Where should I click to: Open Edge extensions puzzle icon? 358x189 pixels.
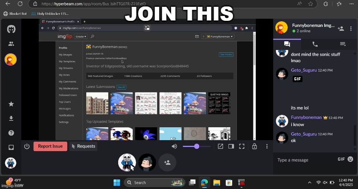(326, 4)
